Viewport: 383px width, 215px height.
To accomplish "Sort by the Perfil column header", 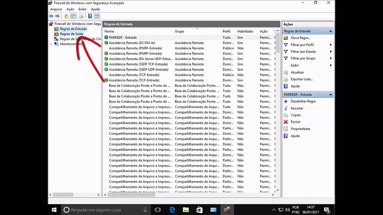I will (228, 31).
